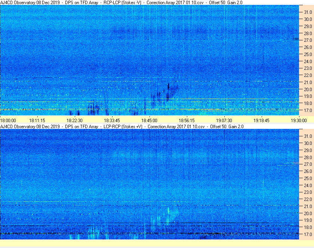This screenshot has width=314, height=248.
Task: Click the 25.0 frequency label on Stokes +V chart
Action: (308, 179)
